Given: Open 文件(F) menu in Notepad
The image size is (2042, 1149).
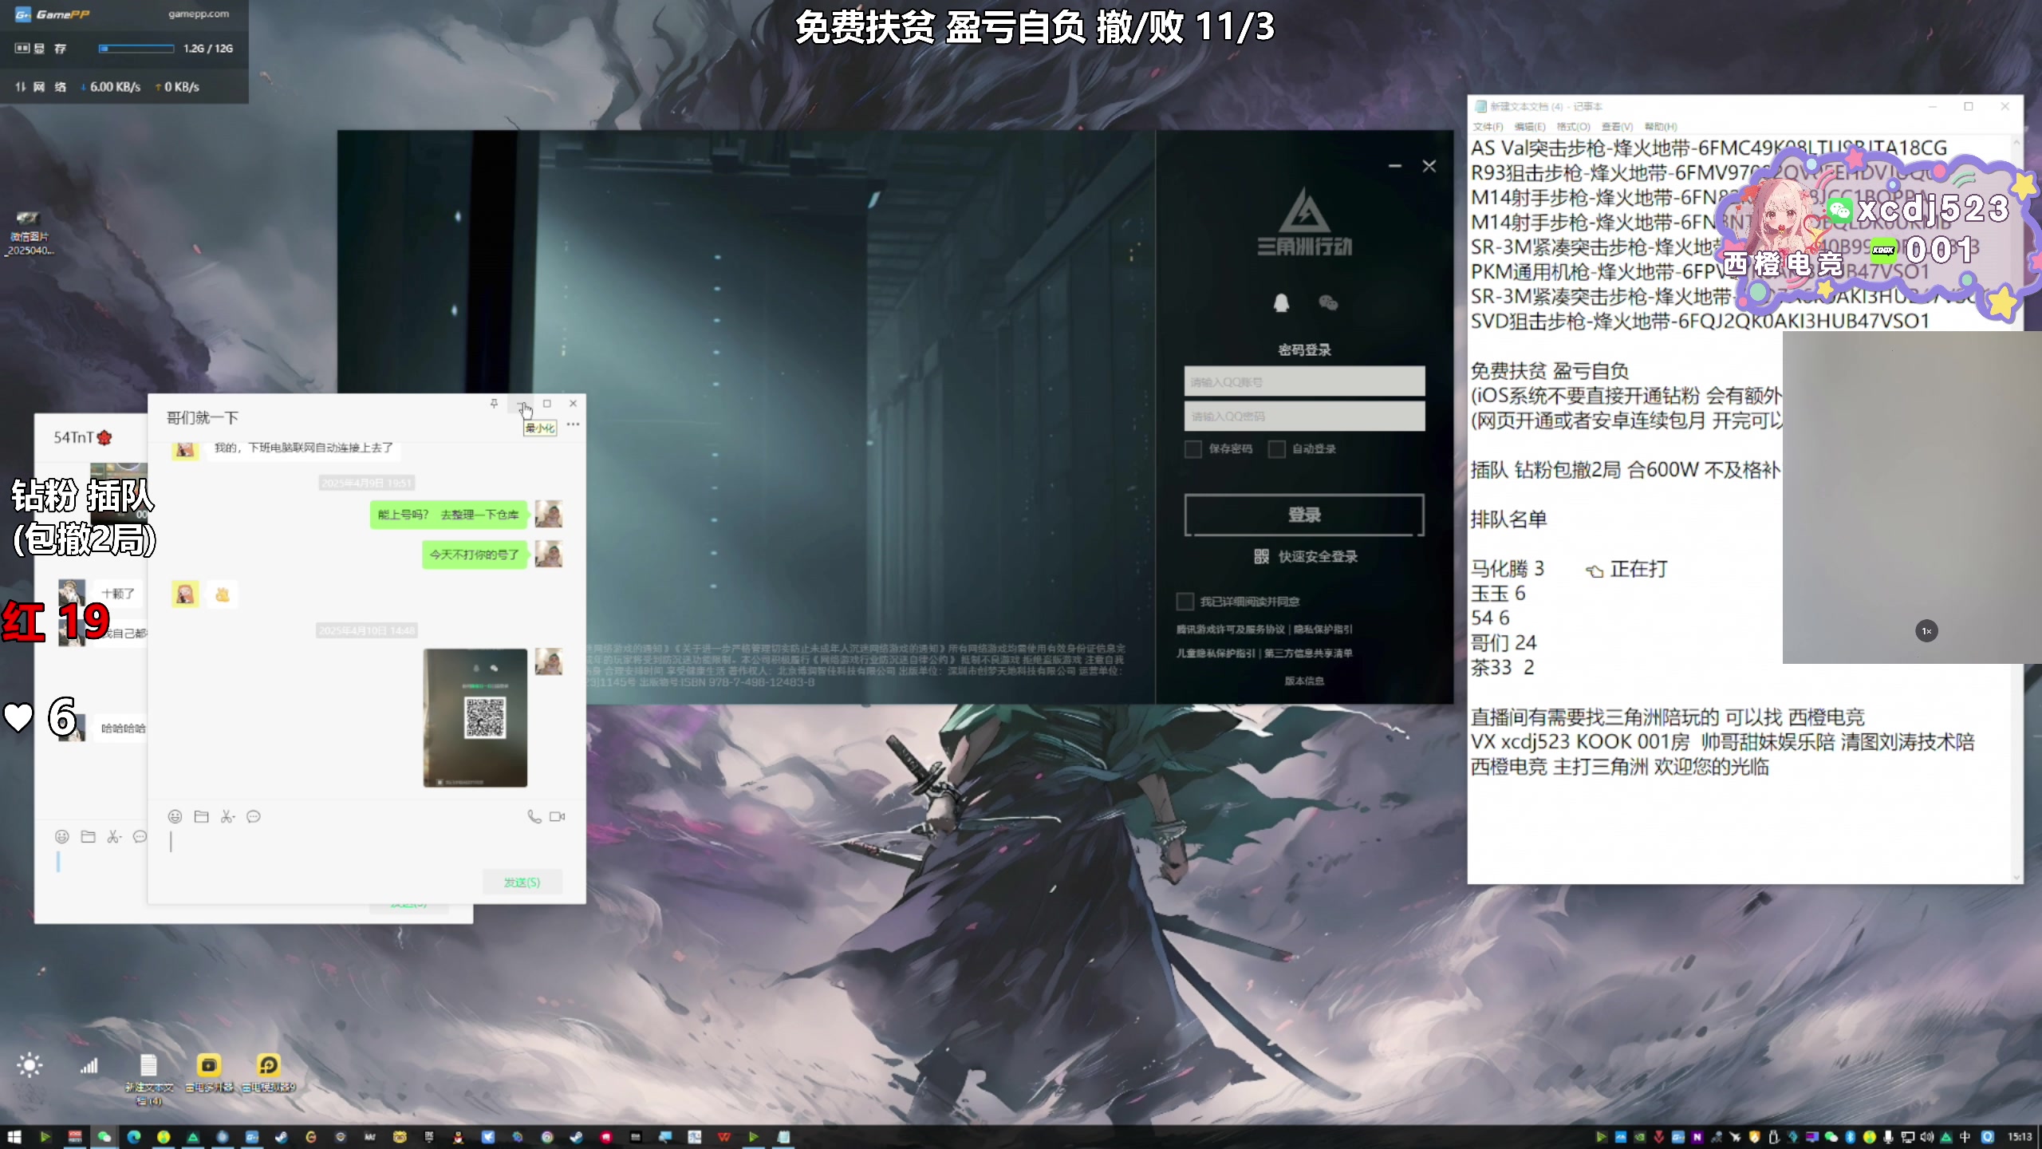Looking at the screenshot, I should click(x=1488, y=127).
